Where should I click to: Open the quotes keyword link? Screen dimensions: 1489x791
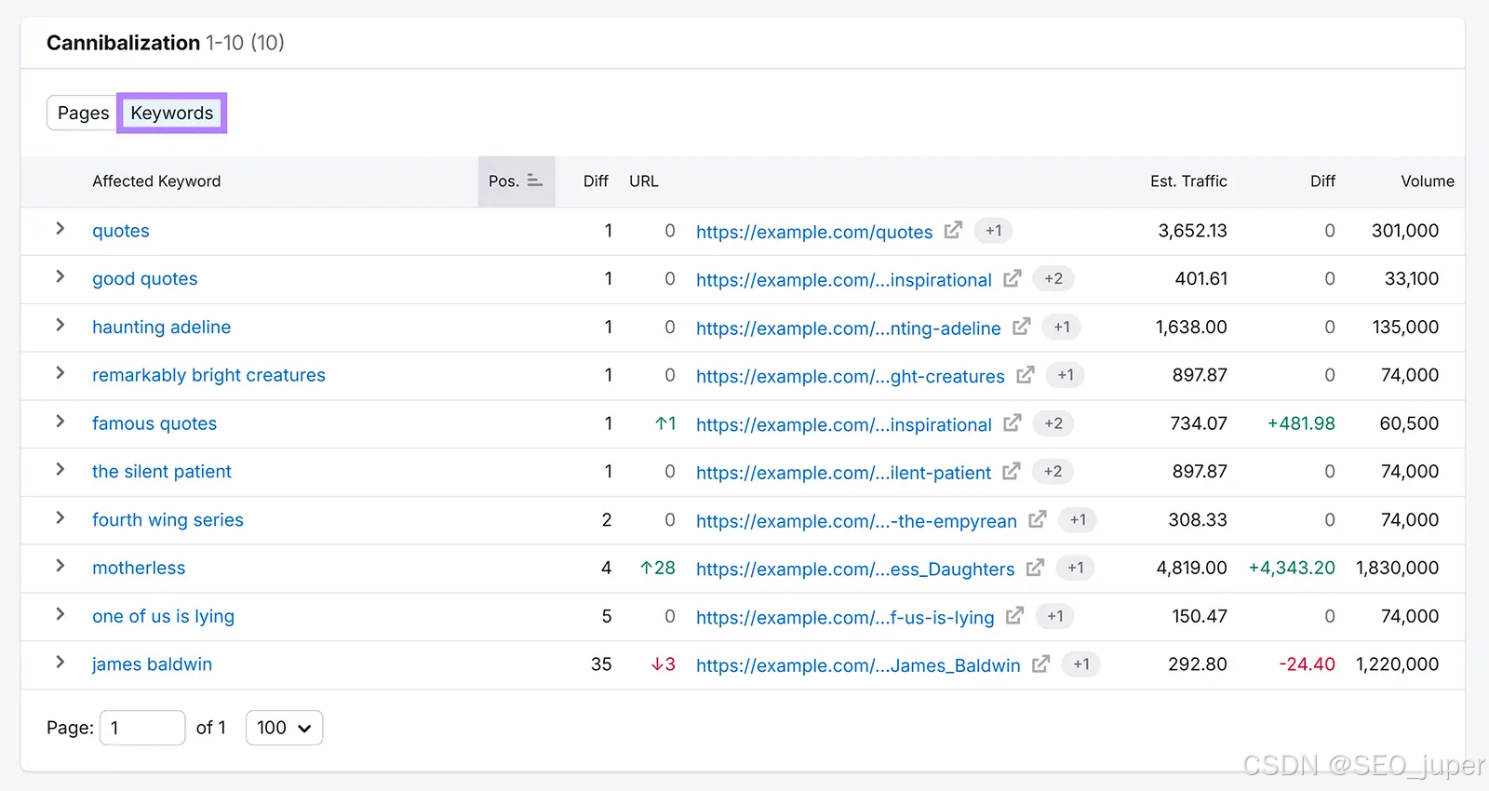(x=121, y=231)
